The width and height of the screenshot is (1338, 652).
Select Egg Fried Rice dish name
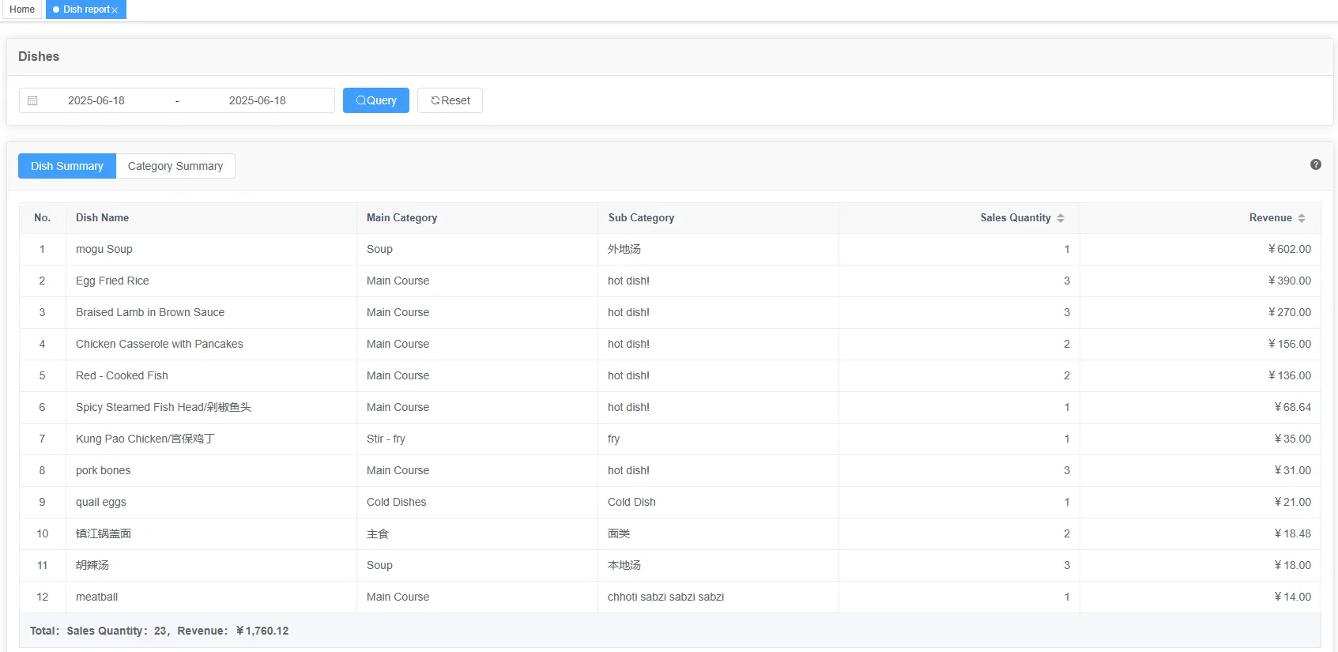click(112, 281)
